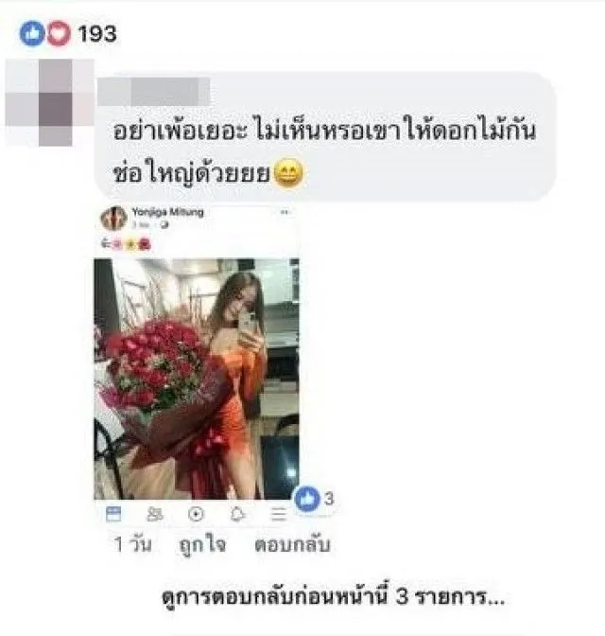Open the Yonjiga Mitung profile name
Viewport: 605px width, 636px height.
click(x=167, y=212)
